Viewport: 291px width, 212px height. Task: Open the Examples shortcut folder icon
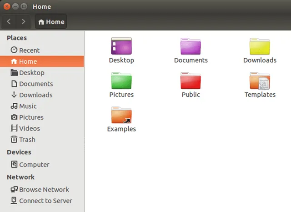121,115
